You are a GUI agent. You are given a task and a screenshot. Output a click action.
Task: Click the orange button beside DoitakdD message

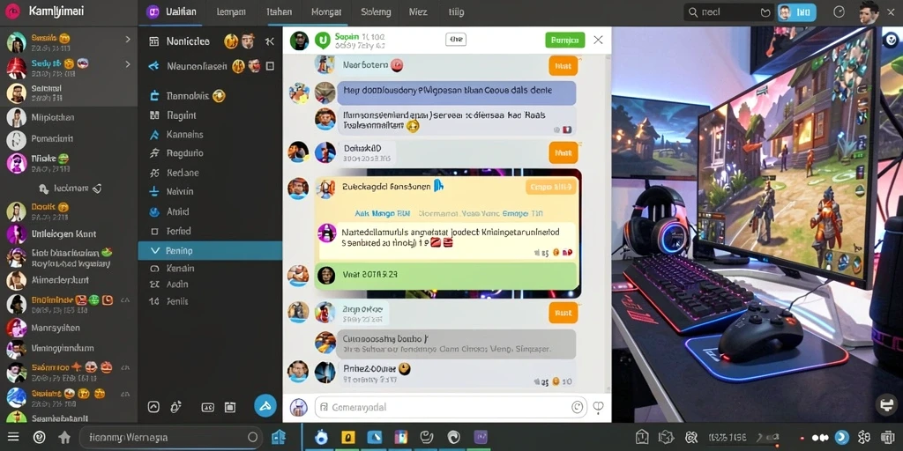563,152
